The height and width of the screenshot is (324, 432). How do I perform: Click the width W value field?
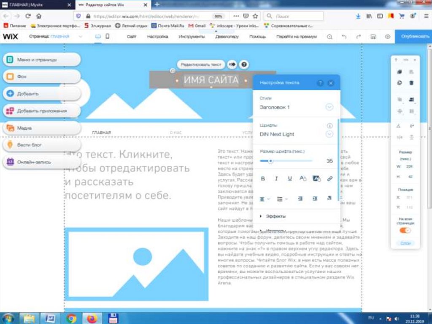pyautogui.click(x=409, y=166)
